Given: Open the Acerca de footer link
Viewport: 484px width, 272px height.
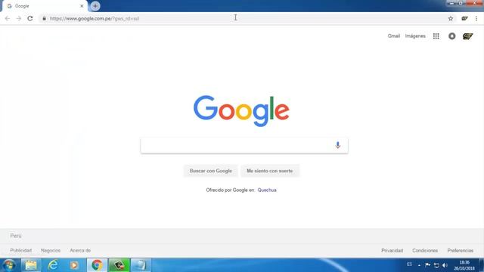Looking at the screenshot, I should (x=80, y=250).
